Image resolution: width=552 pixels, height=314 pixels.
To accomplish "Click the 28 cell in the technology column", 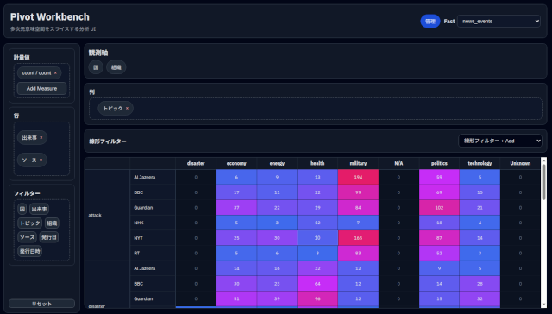I will [x=480, y=284].
